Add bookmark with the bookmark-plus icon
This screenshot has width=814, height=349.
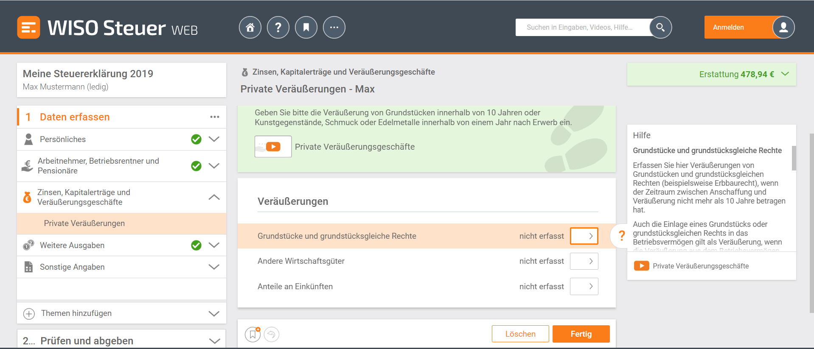tap(253, 335)
